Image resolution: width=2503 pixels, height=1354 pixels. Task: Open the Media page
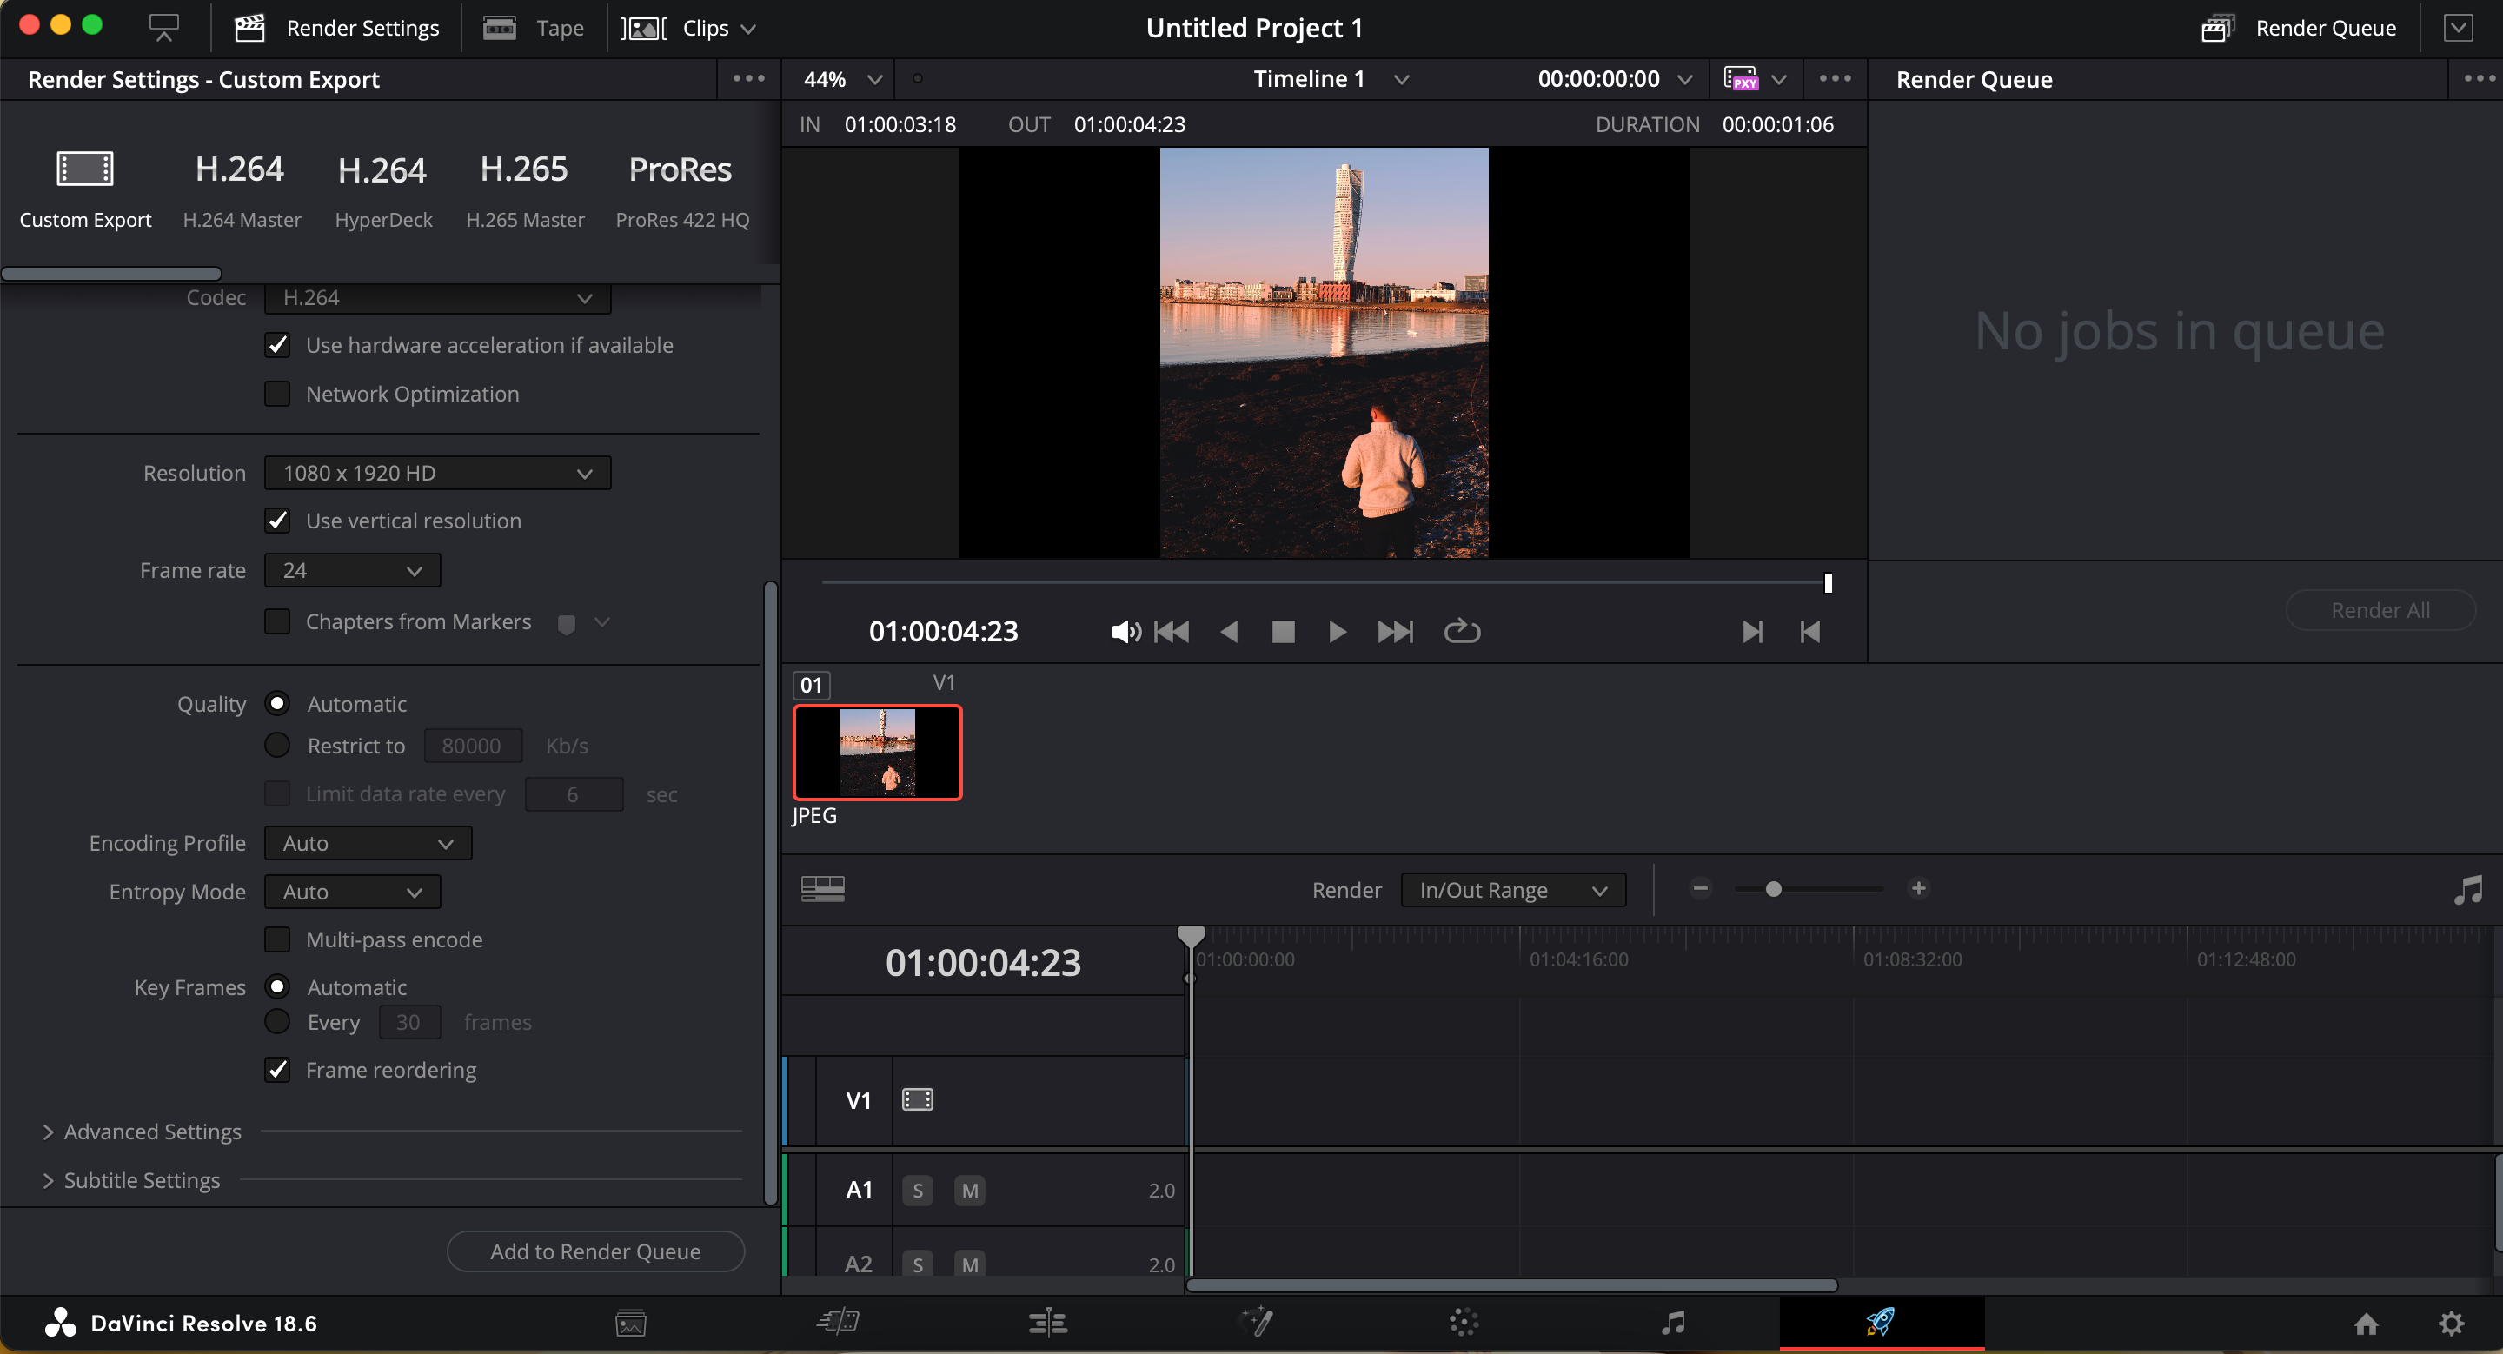click(629, 1323)
